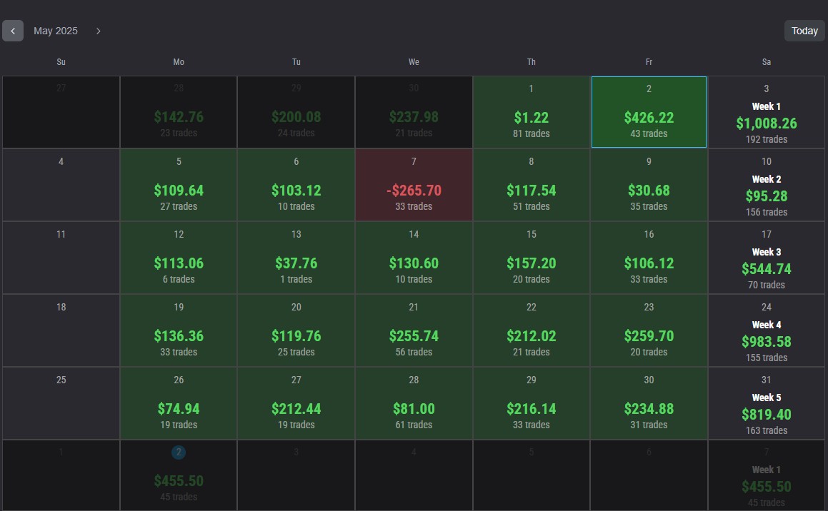This screenshot has height=511, width=828.
Task: Select May 30 cell with $234.88
Action: coord(649,403)
